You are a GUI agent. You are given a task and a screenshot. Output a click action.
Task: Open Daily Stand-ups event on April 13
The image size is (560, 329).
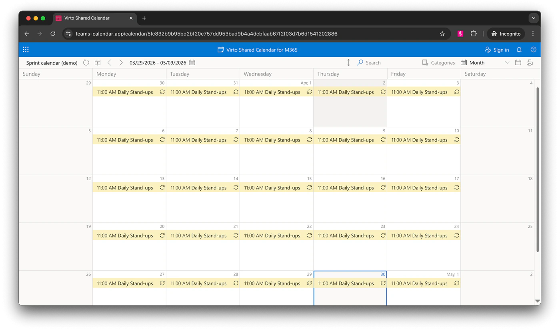pos(129,187)
